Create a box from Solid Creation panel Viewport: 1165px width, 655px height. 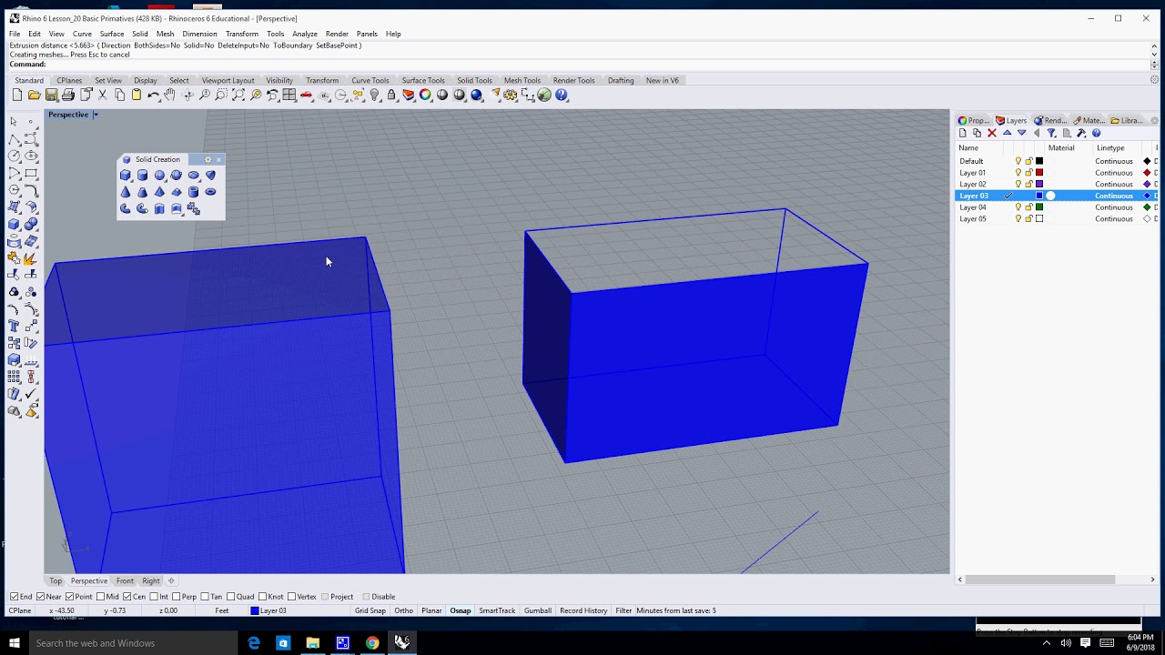pyautogui.click(x=126, y=175)
